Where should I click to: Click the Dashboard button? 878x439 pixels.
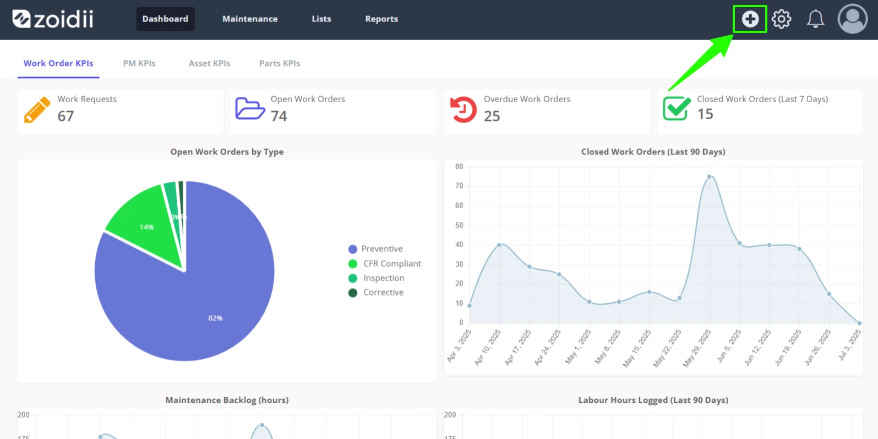point(165,19)
